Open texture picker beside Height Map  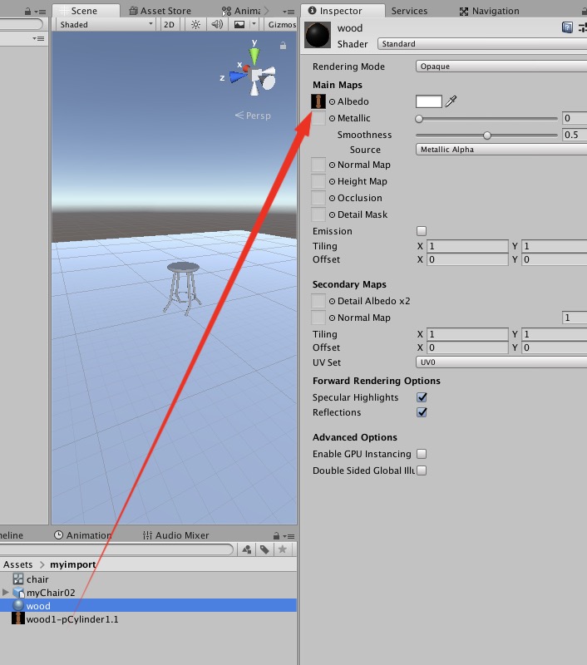332,181
